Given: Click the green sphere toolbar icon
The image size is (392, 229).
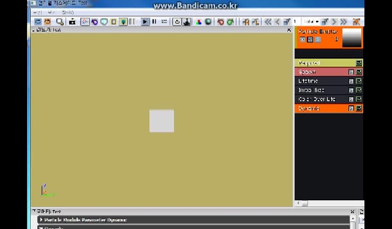Looking at the screenshot, I should (208, 22).
